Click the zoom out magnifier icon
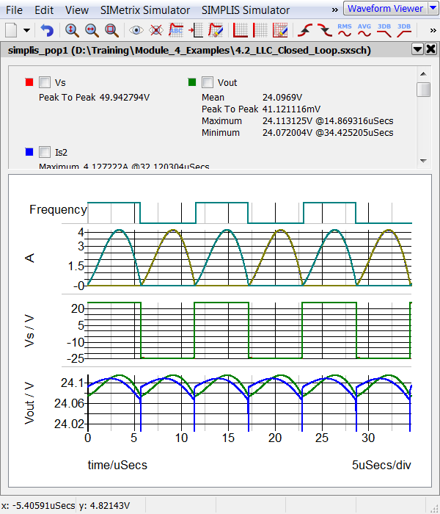Image resolution: width=440 pixels, height=514 pixels. click(x=92, y=31)
